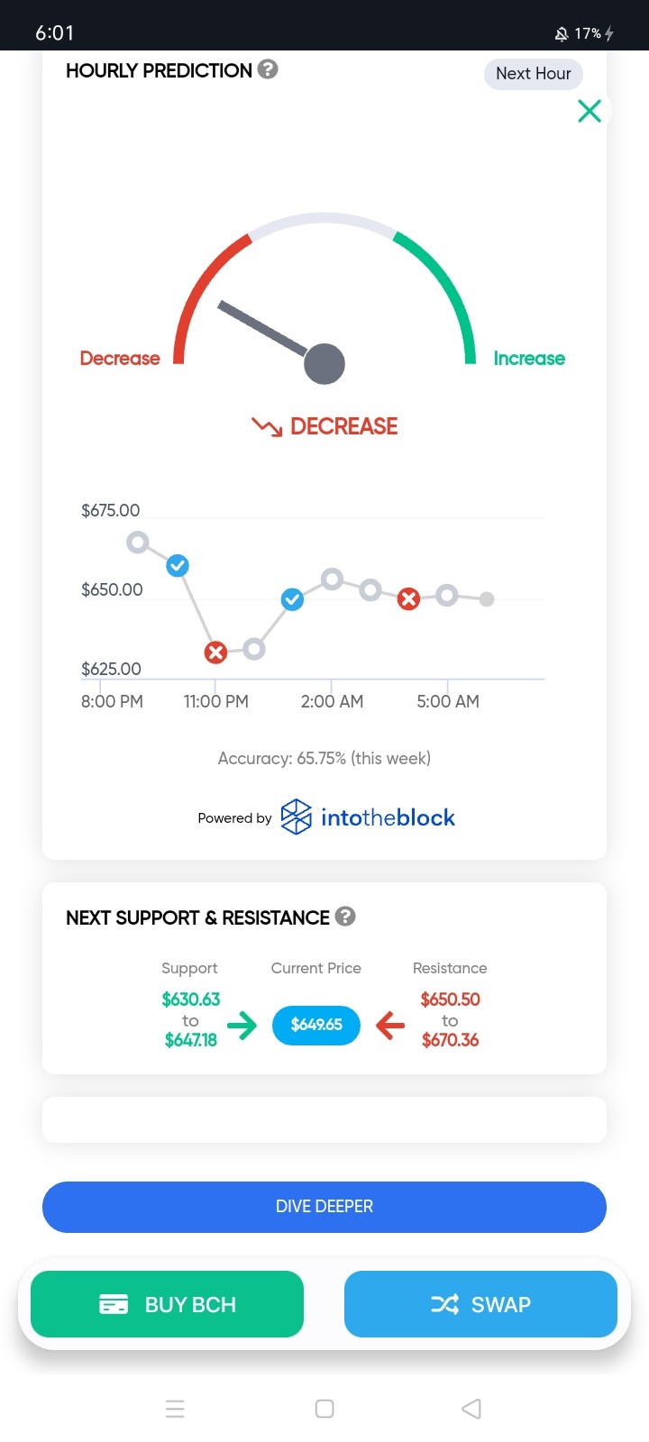
Task: Open the intotheblock link text
Action: coord(388,817)
